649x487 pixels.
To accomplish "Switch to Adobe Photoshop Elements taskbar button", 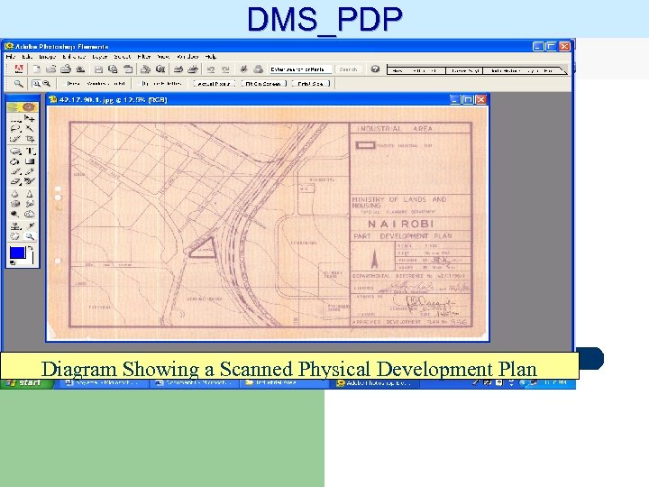I will click(376, 383).
